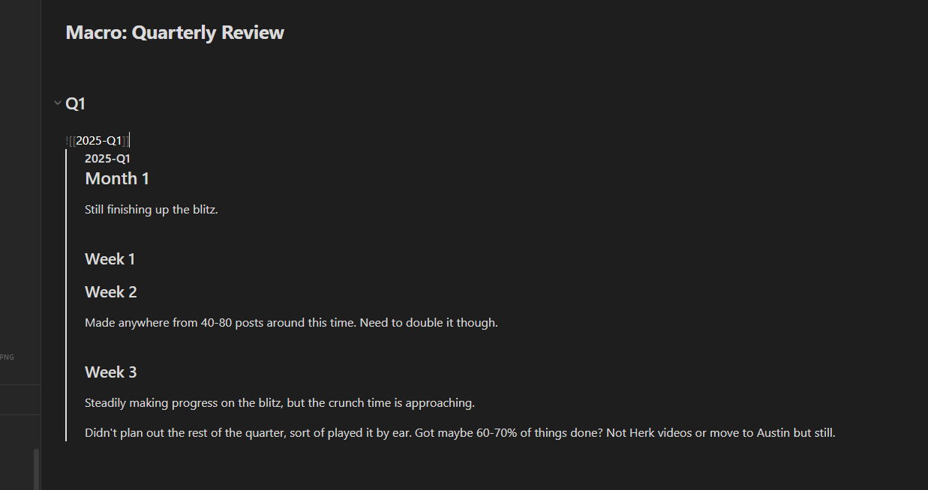This screenshot has height=490, width=928.
Task: Click the Steadily making progress paragraph
Action: click(279, 403)
